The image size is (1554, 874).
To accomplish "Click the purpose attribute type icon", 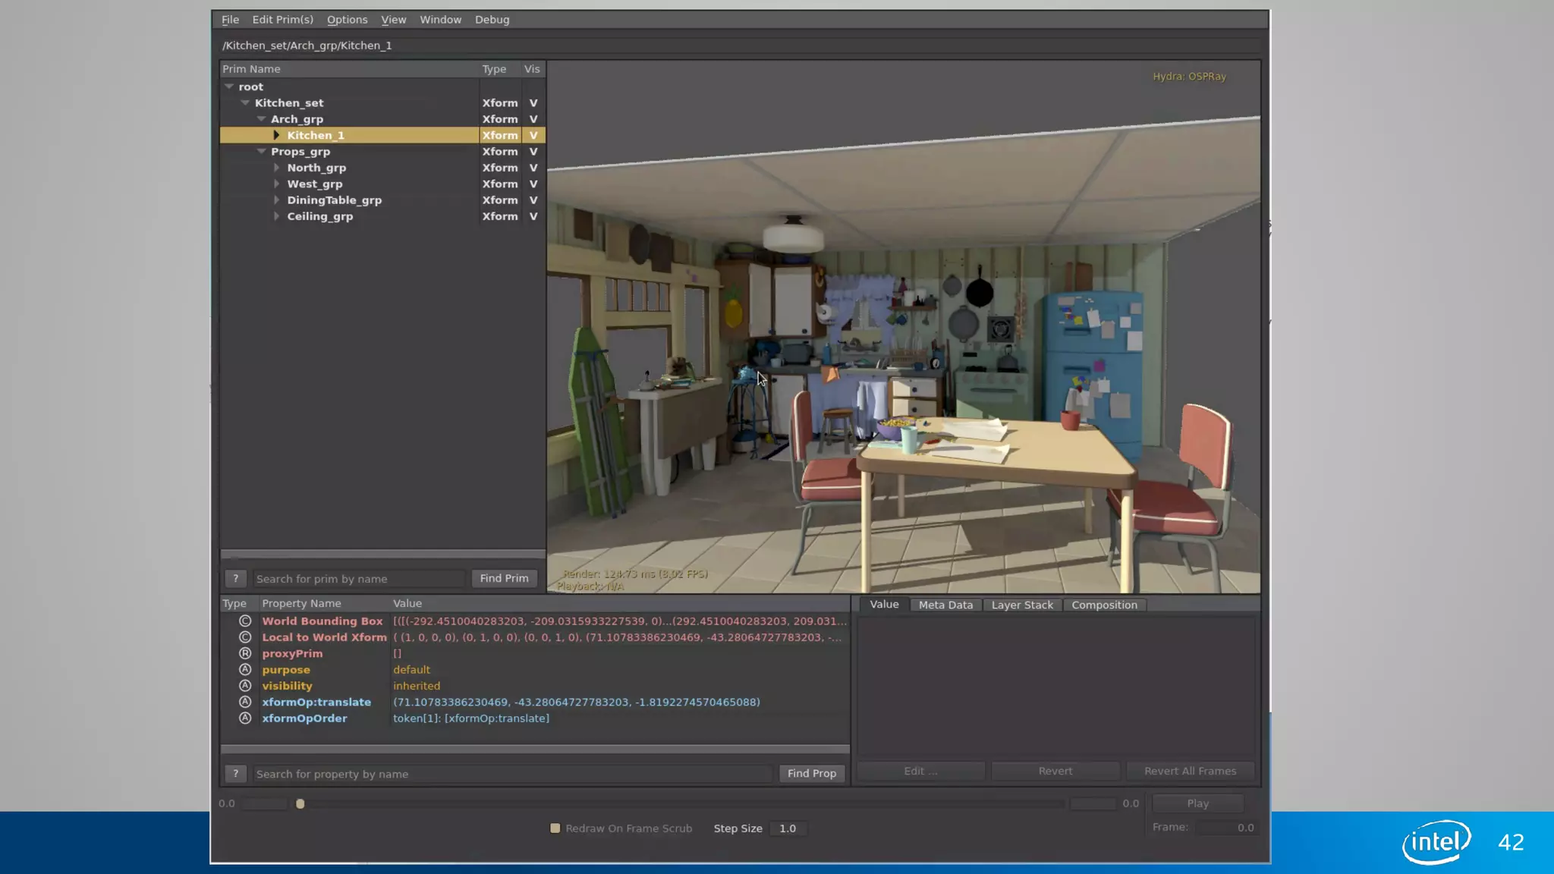I will pos(245,669).
